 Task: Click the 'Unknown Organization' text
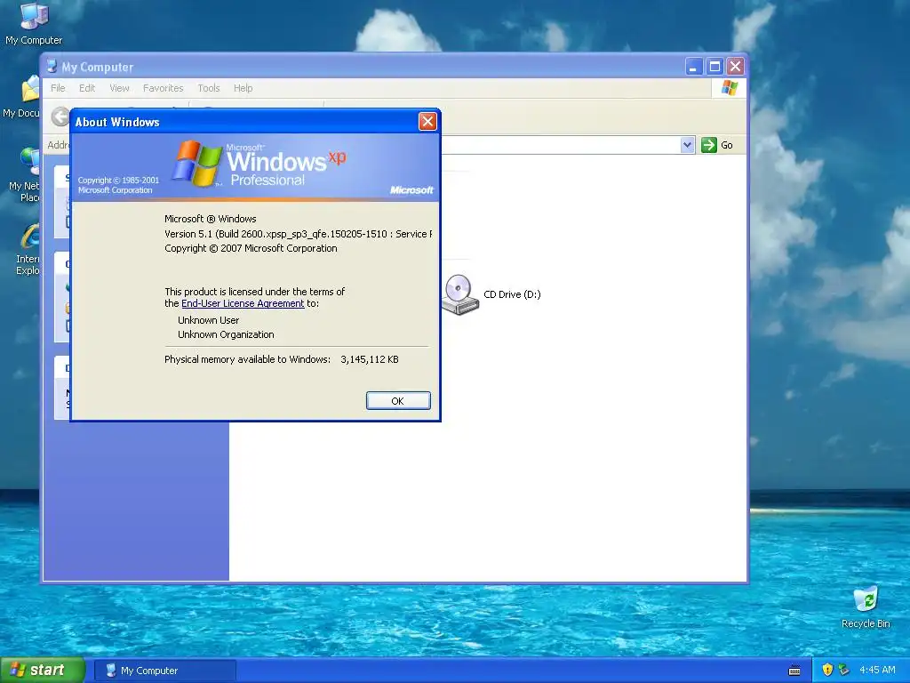coord(226,334)
